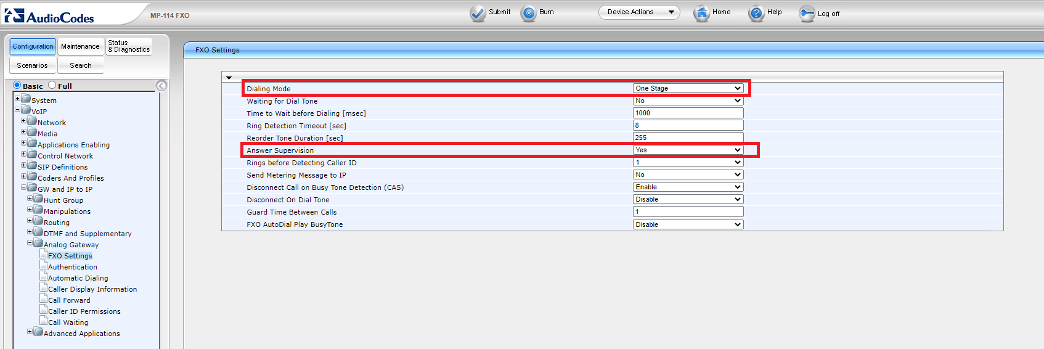The width and height of the screenshot is (1044, 349).
Task: Open FXO AutoDial Play BusyTone dropdown
Action: (688, 224)
